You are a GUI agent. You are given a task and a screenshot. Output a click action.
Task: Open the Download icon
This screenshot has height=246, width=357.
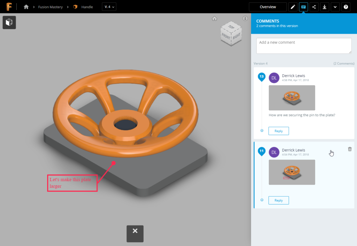click(x=325, y=7)
